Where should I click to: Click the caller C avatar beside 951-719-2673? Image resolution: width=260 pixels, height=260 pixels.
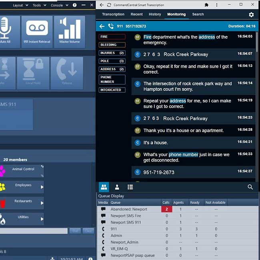click(138, 172)
